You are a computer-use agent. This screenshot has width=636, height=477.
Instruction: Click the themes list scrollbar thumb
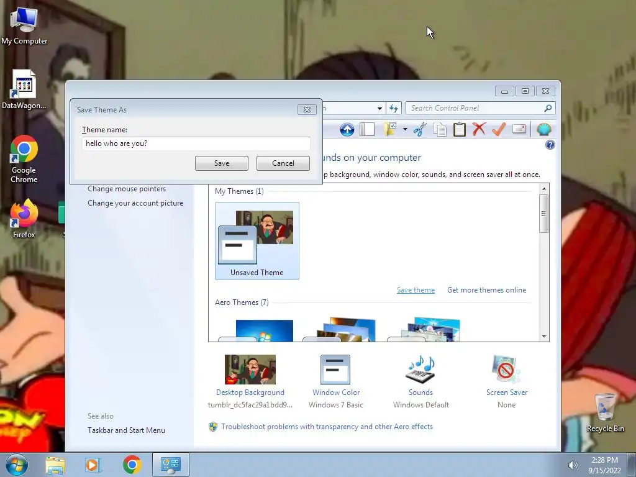point(544,214)
